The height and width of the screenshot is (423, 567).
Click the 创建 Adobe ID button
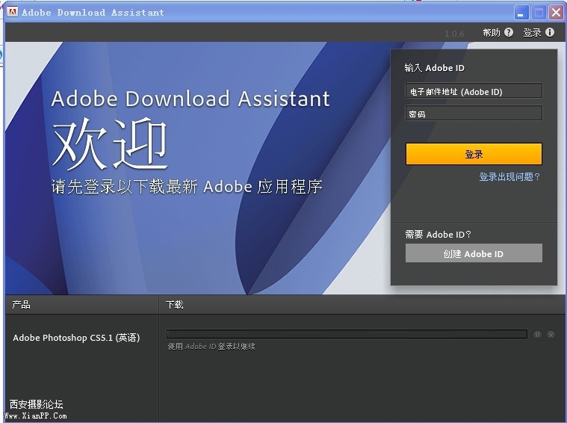(x=474, y=253)
